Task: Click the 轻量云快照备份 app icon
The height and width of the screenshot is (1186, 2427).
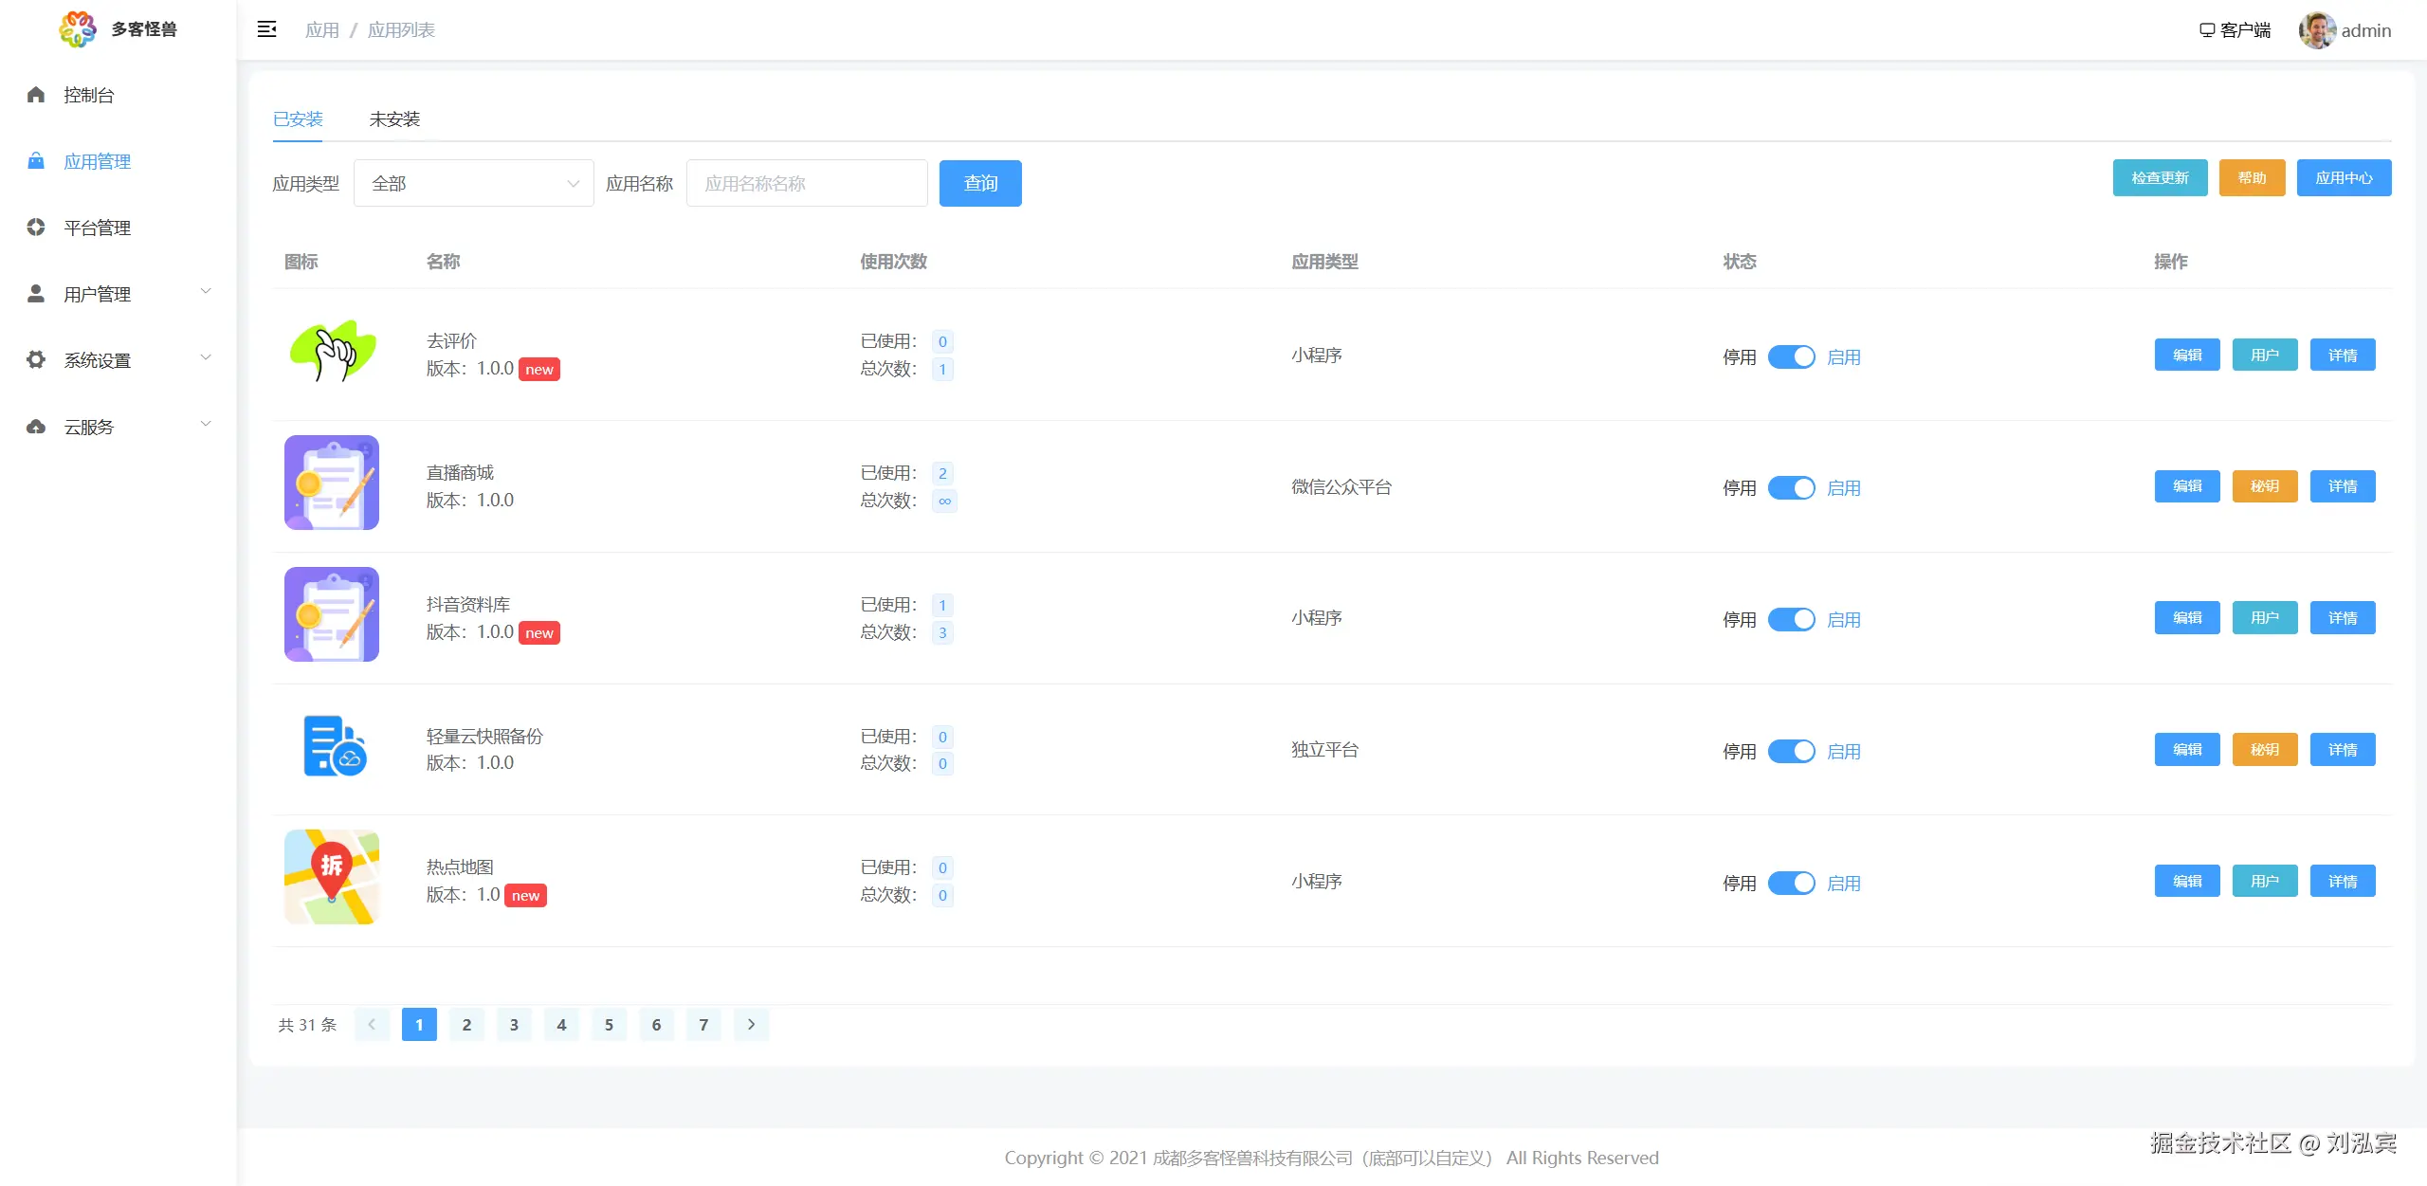Action: (334, 746)
